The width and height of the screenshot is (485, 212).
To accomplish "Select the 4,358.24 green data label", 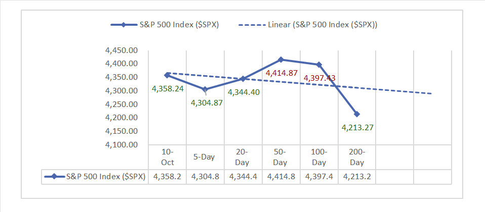I will pos(168,88).
